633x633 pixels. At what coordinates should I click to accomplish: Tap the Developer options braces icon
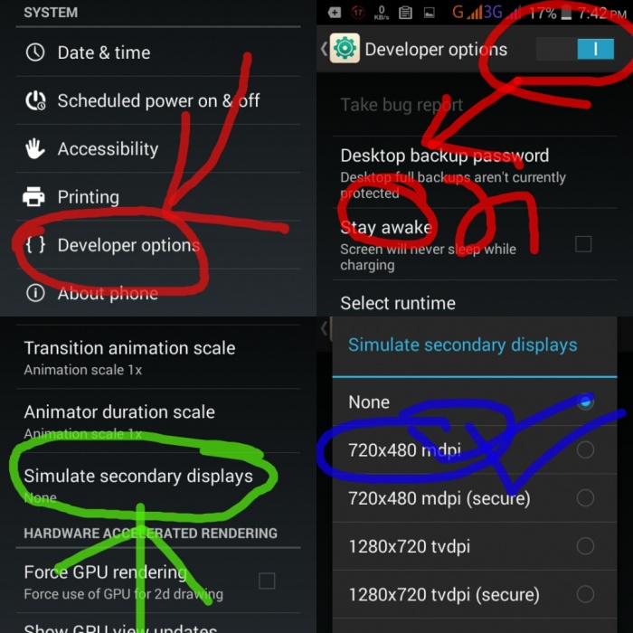click(35, 245)
